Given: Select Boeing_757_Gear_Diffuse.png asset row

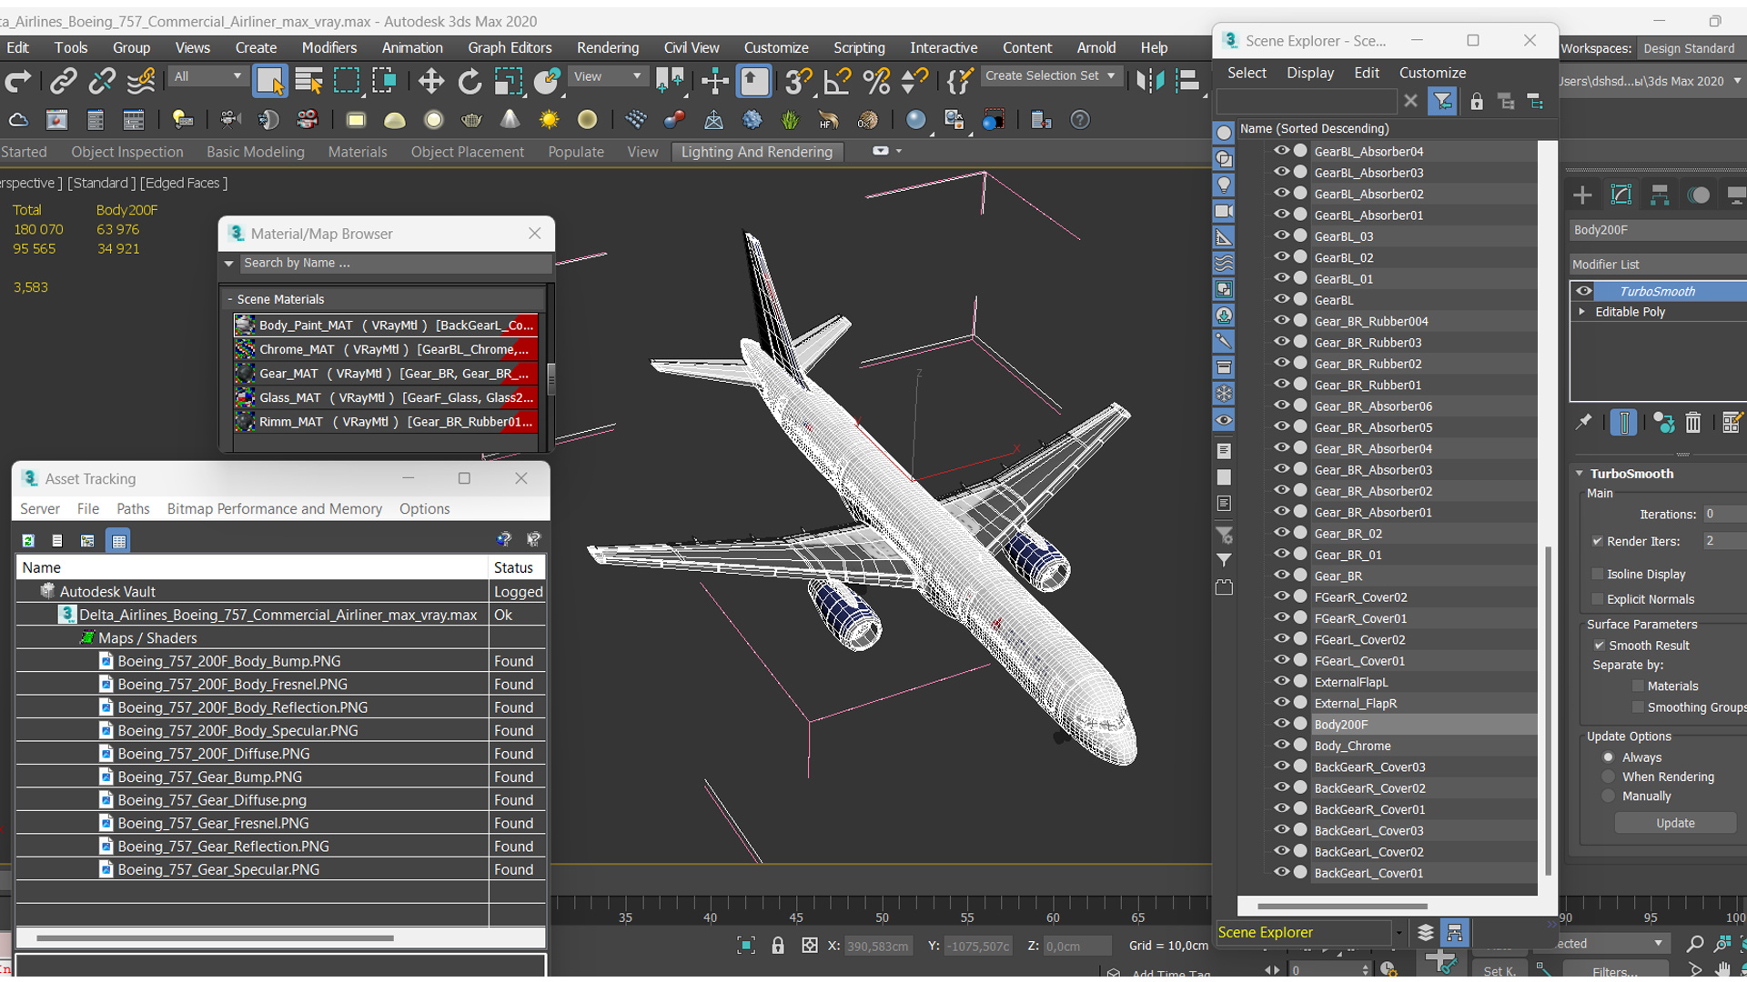Looking at the screenshot, I should coord(280,800).
